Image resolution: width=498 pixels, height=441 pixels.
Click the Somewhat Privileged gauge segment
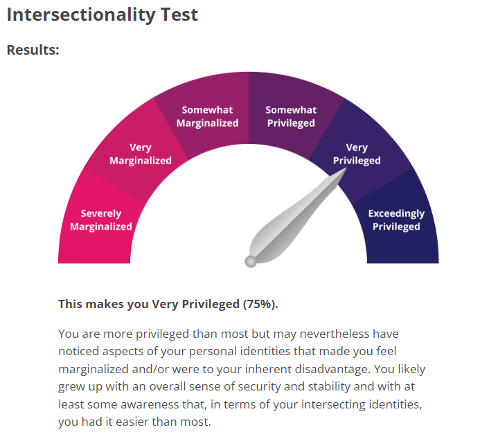point(291,116)
